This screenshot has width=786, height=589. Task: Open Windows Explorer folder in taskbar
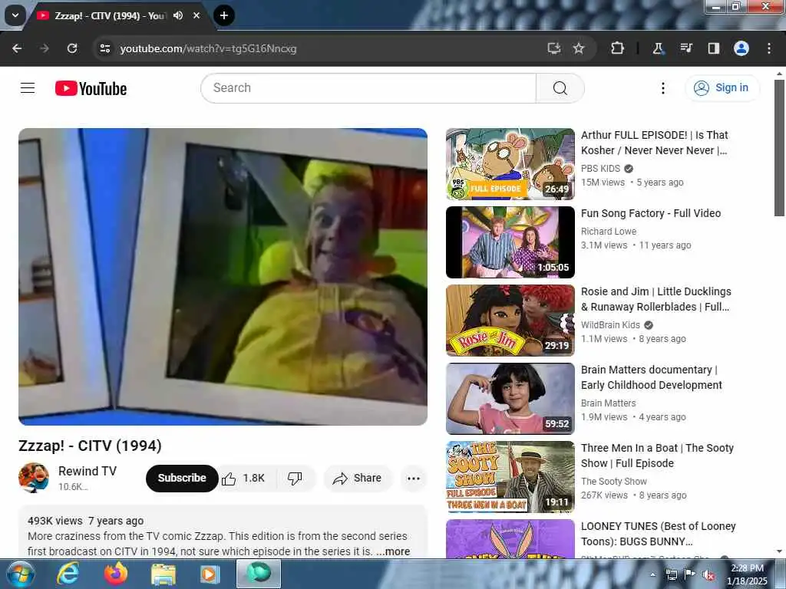click(x=163, y=574)
